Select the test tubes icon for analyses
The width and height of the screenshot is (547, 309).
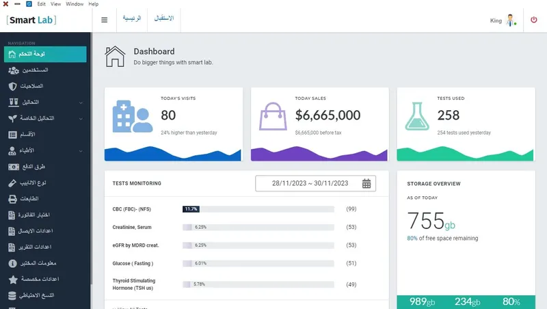(x=13, y=102)
